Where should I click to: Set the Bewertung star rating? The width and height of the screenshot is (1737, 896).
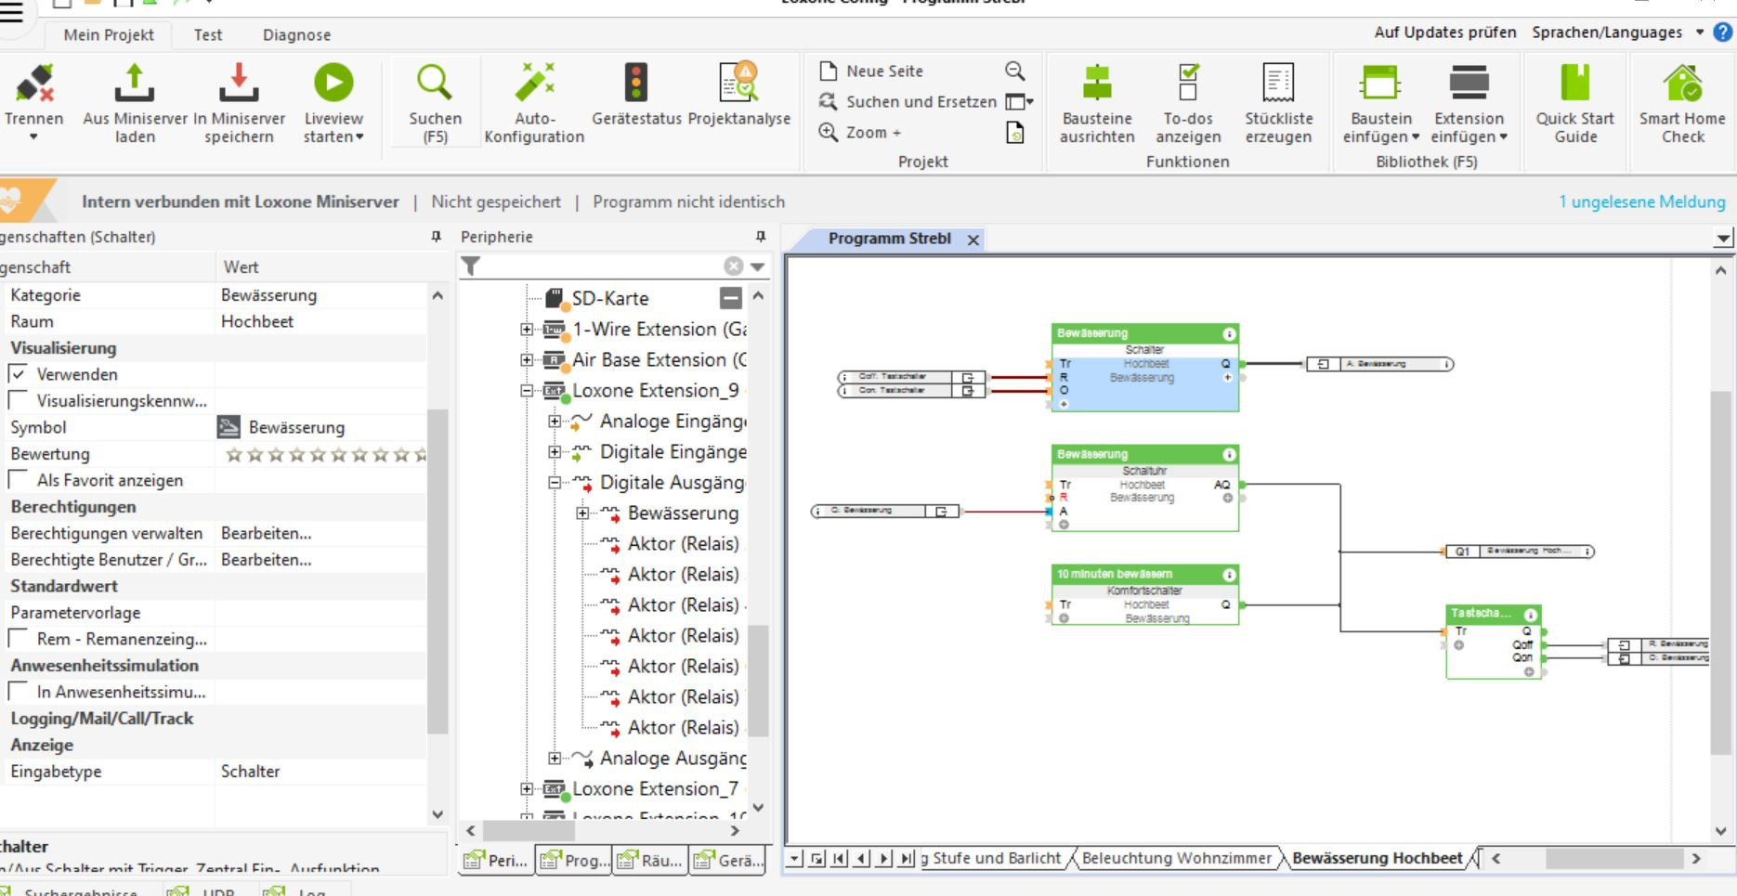click(x=327, y=454)
